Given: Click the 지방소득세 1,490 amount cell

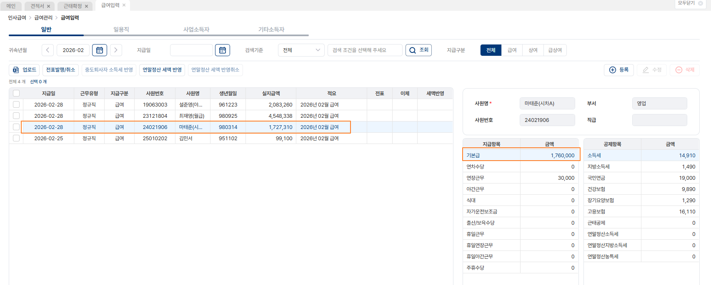Looking at the screenshot, I should 670,166.
